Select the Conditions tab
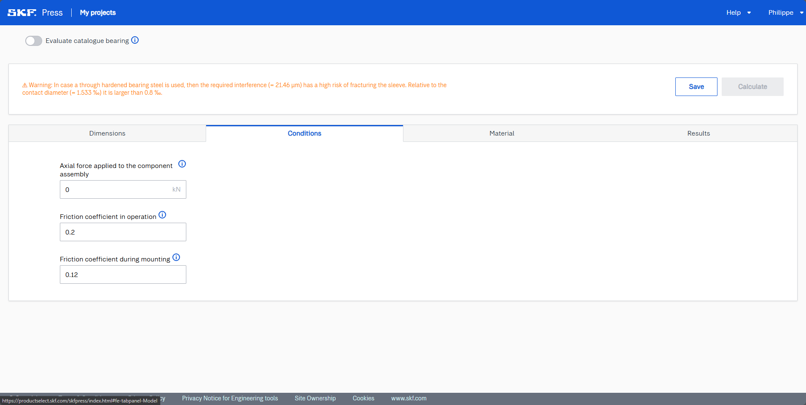Screen dimensions: 806x405 pyautogui.click(x=304, y=133)
